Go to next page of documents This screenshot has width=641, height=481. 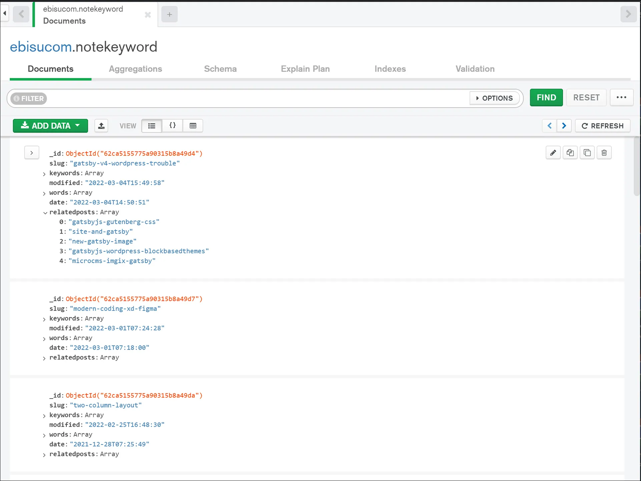(564, 126)
